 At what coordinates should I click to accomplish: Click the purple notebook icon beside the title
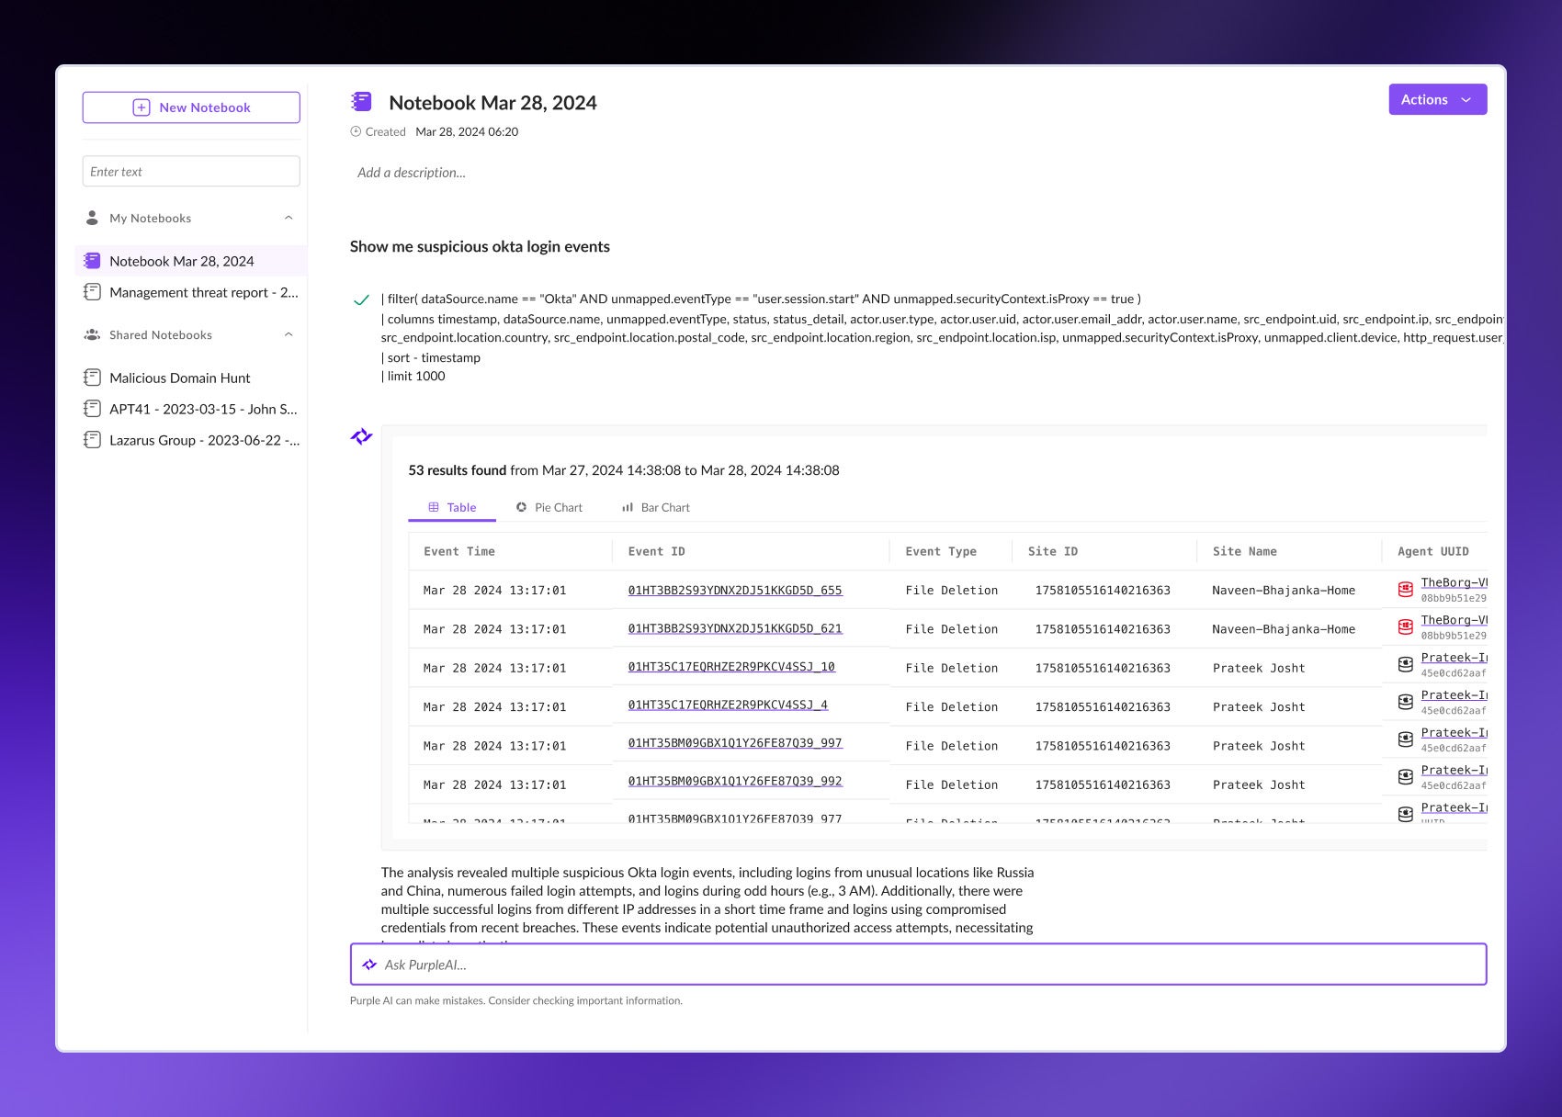[x=362, y=102]
